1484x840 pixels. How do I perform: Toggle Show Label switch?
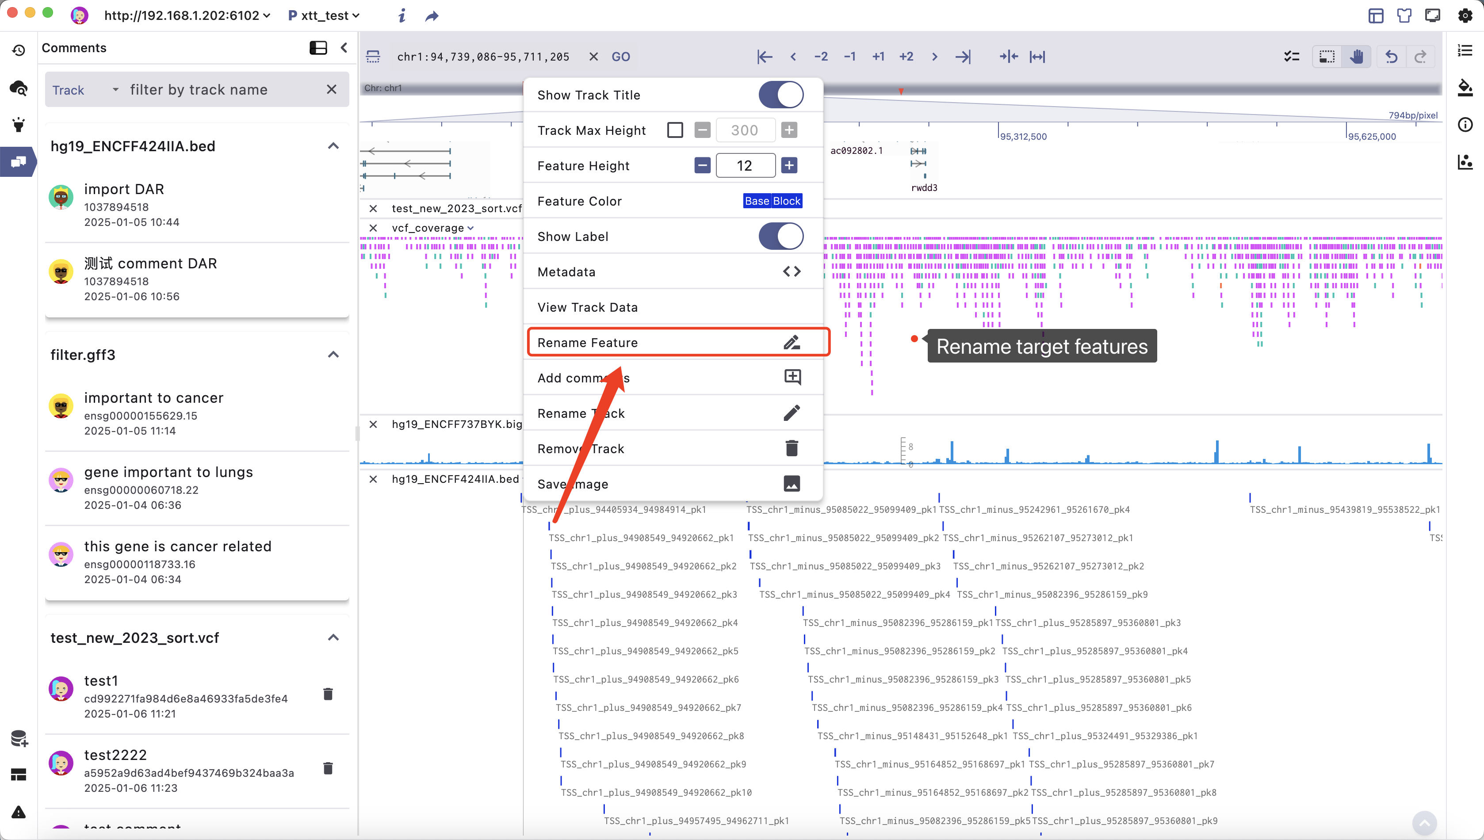pyautogui.click(x=780, y=236)
